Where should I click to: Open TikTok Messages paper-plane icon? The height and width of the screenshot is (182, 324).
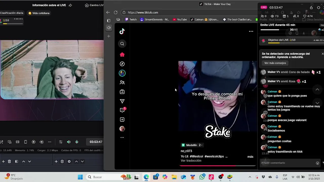coord(122,101)
